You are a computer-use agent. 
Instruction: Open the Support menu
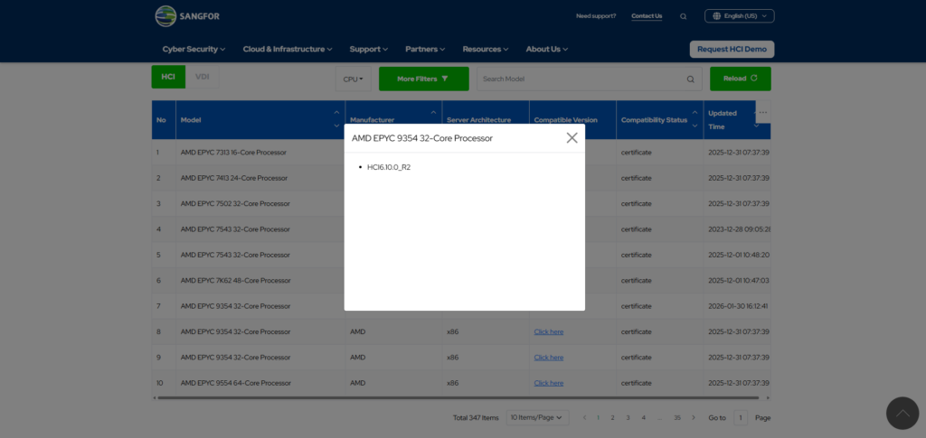(369, 49)
